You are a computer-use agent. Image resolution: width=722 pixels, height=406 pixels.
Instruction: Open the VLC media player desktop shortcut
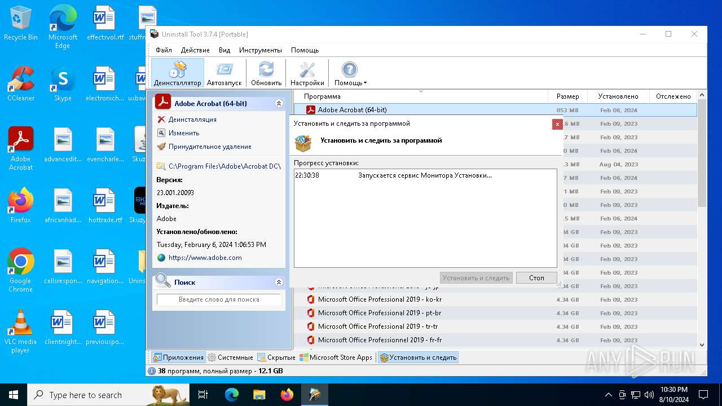point(21,332)
